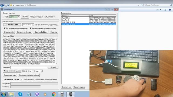Click the 'Удалить строку' button
This screenshot has width=173, height=97.
[x=79, y=87]
